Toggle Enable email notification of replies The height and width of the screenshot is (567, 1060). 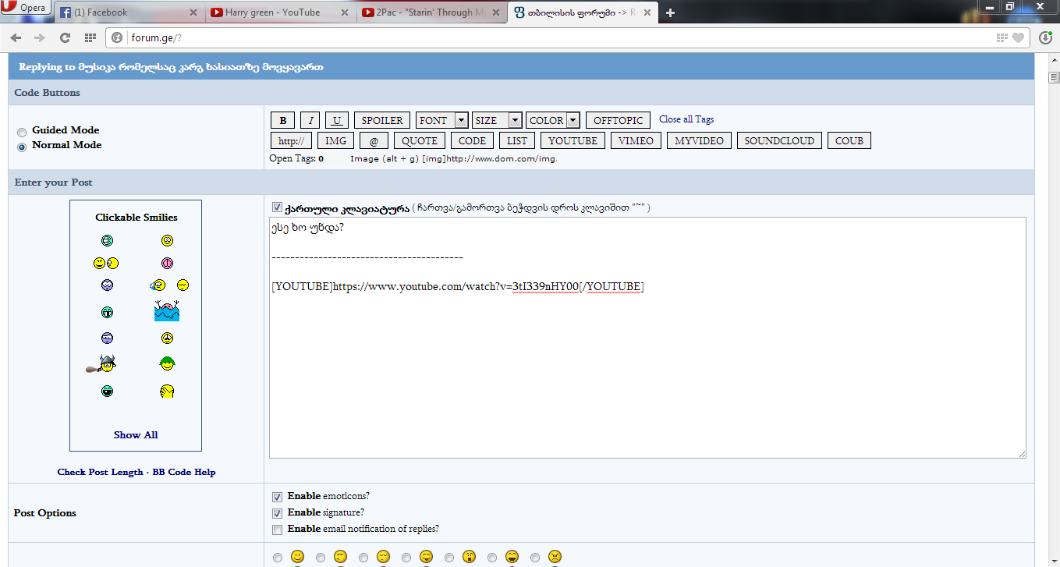277,530
